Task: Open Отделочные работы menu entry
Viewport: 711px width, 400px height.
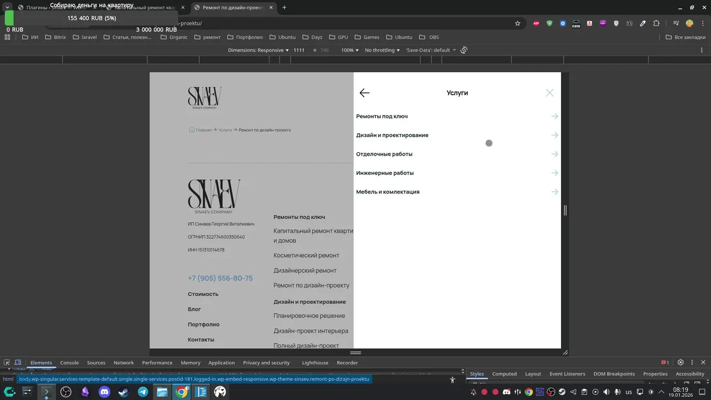Action: 384,154
